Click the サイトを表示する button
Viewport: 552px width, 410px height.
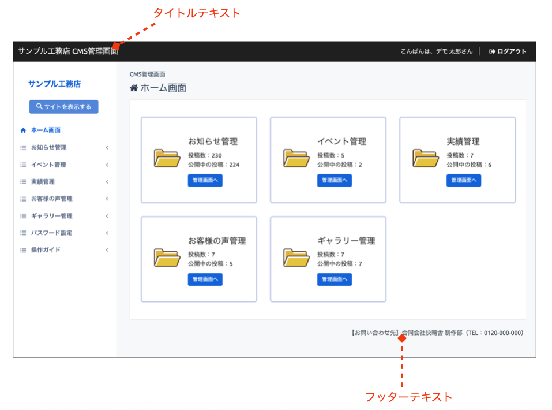[x=63, y=106]
